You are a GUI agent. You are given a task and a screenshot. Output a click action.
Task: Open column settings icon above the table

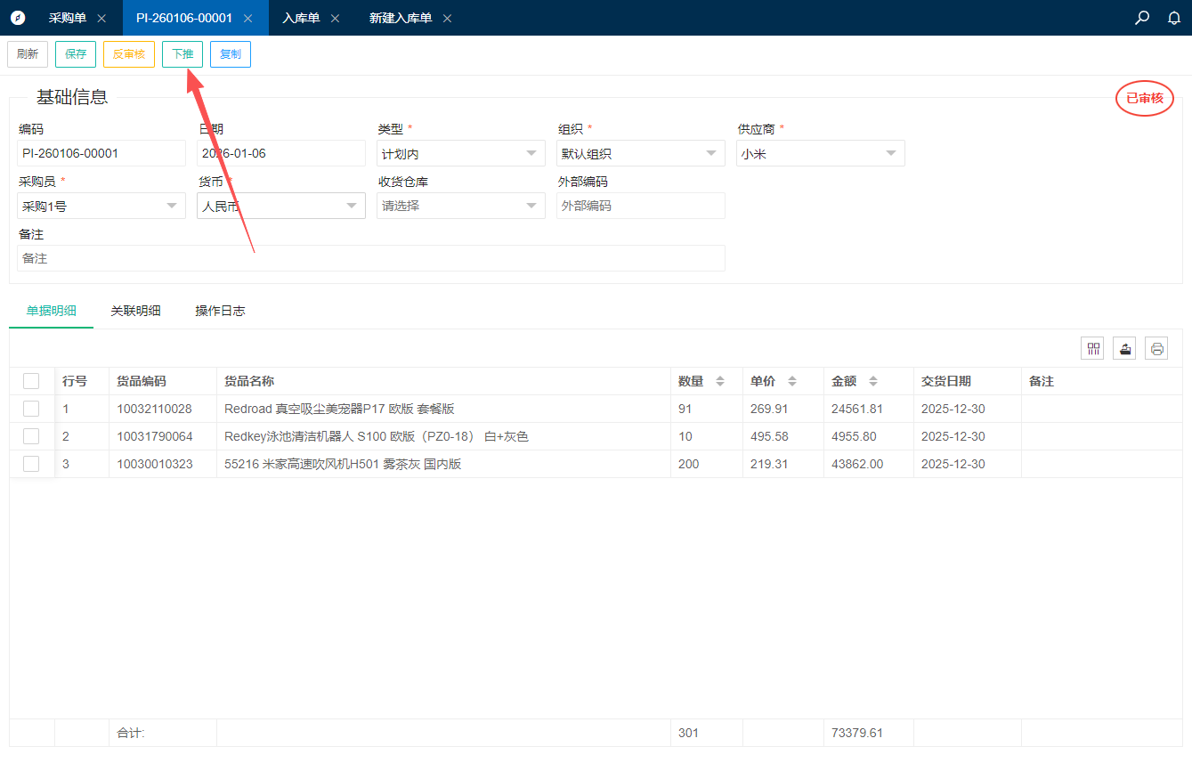pos(1092,349)
